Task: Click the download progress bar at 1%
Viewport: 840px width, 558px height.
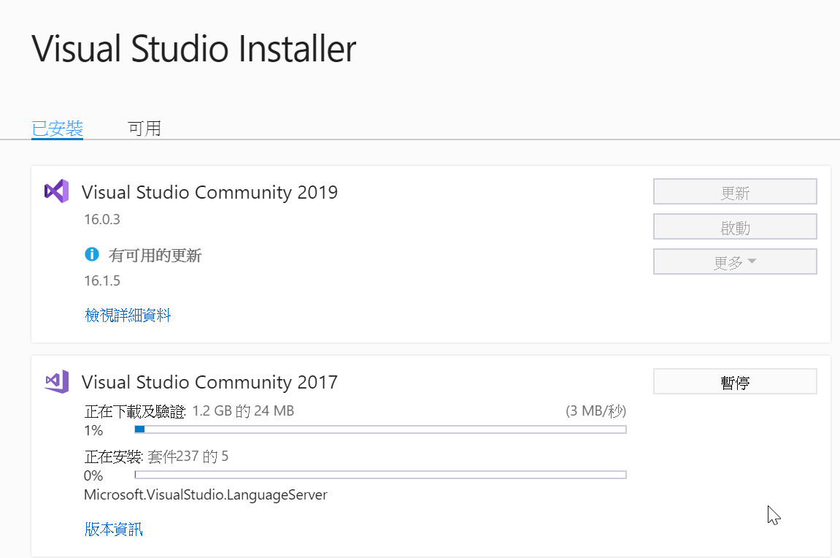Action: click(x=380, y=429)
